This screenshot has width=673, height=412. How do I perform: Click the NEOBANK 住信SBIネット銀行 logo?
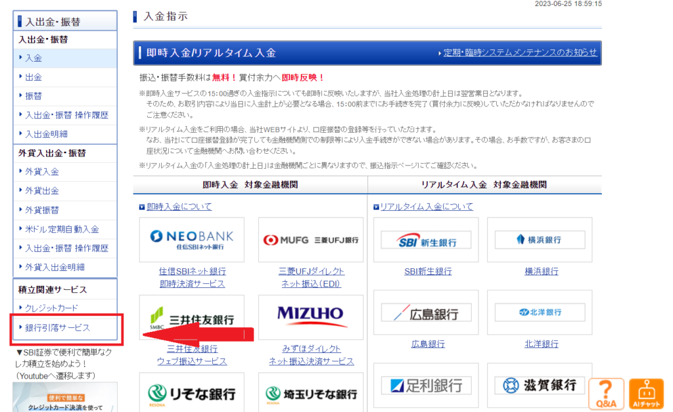[192, 240]
